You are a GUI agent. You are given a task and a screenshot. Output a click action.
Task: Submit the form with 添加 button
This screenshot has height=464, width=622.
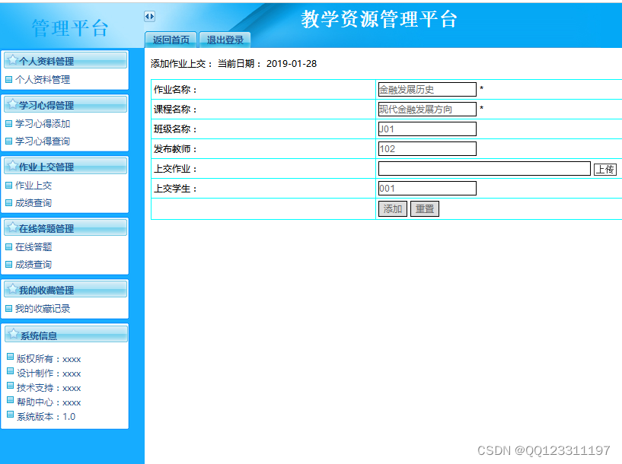pos(393,209)
